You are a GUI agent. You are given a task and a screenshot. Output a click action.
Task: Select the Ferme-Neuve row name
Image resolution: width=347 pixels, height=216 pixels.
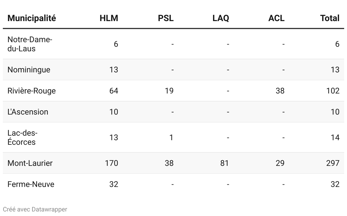(x=31, y=184)
